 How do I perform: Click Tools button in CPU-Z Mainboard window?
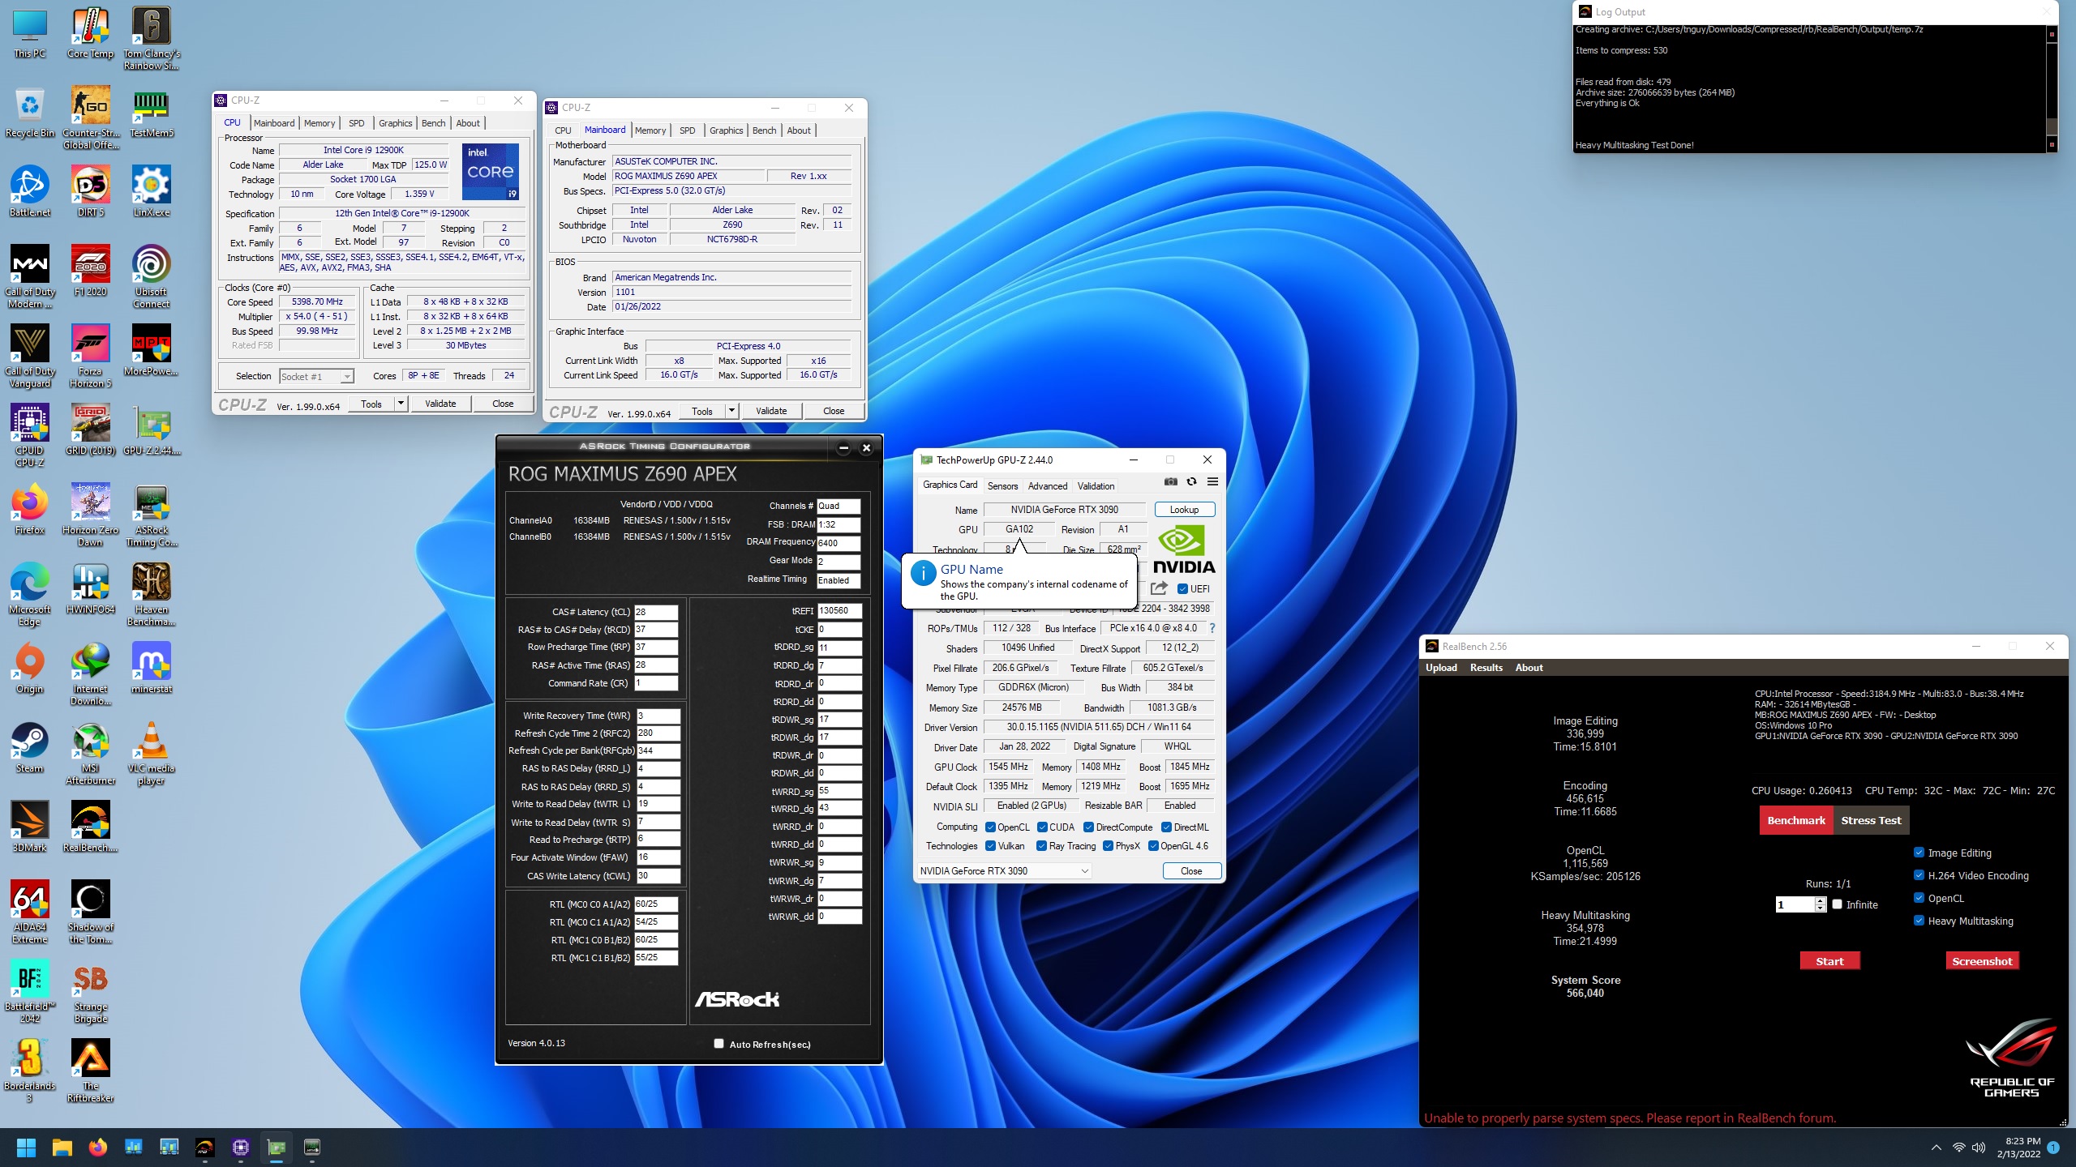(702, 411)
